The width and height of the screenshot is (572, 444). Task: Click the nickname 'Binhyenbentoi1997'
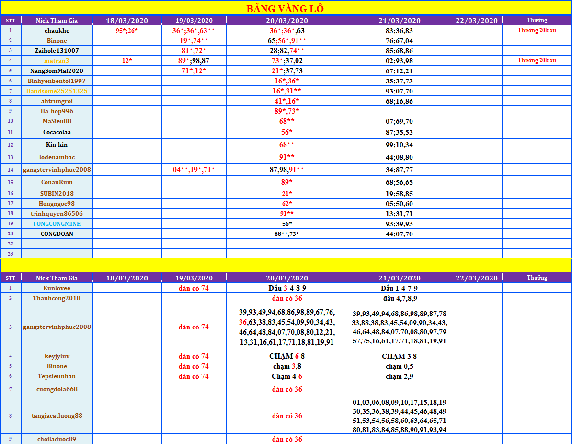(57, 81)
